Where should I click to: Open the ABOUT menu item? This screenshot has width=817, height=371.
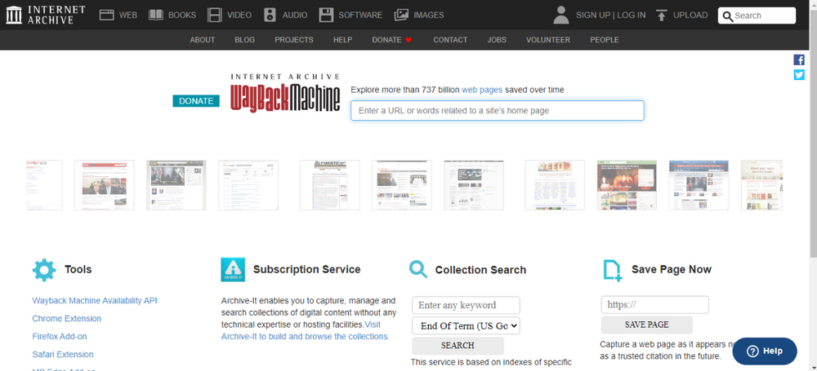point(202,39)
